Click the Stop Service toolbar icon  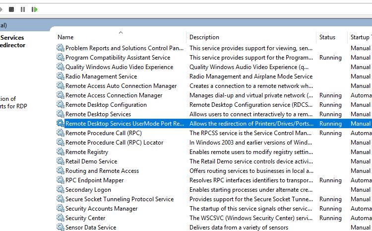[11, 9]
